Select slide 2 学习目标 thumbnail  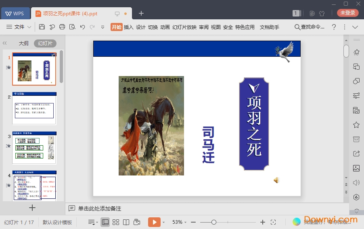pyautogui.click(x=34, y=108)
